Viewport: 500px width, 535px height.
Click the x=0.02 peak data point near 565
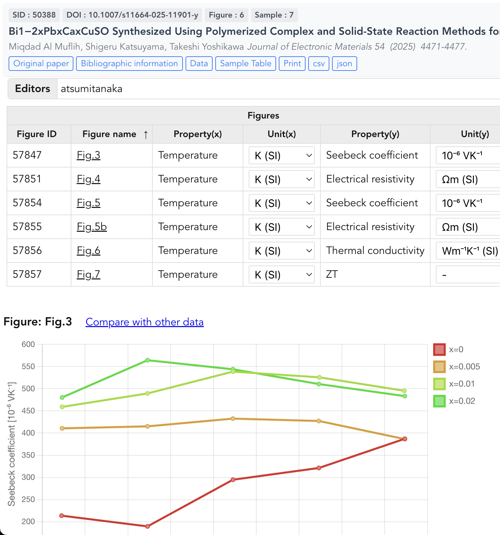(147, 360)
